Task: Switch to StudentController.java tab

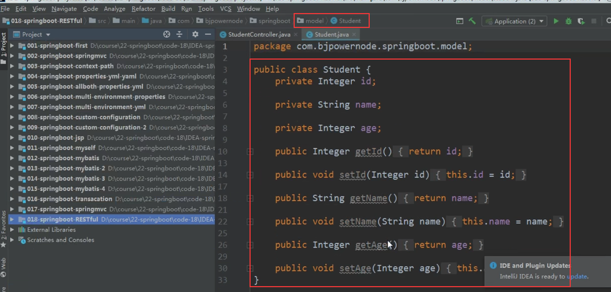Action: (259, 34)
